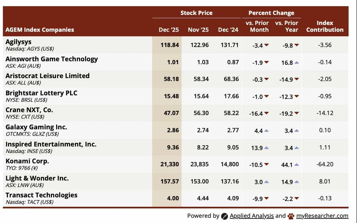The height and width of the screenshot is (223, 357).
Task: Click the Konami Corp. company name
Action: (27, 161)
